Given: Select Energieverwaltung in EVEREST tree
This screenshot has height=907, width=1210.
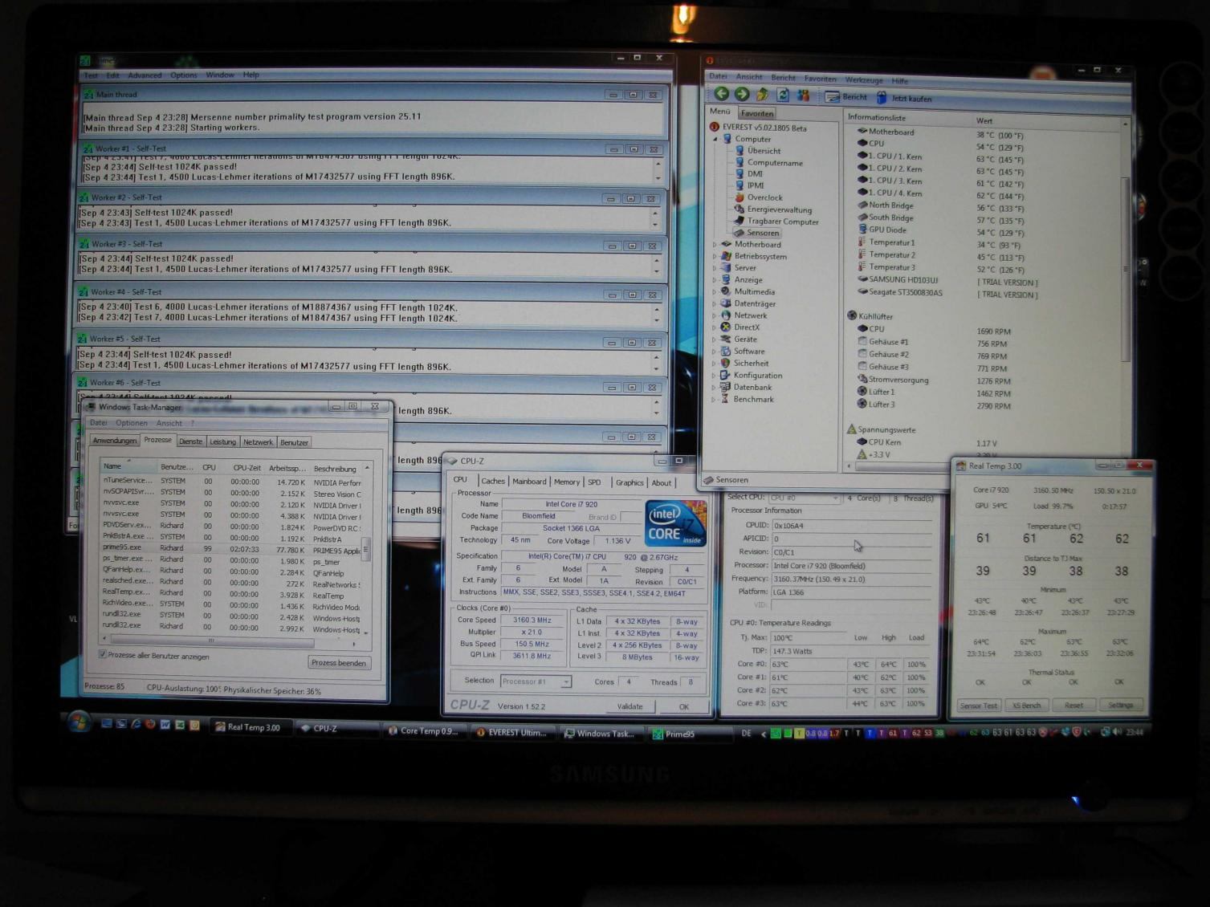Looking at the screenshot, I should pyautogui.click(x=772, y=209).
